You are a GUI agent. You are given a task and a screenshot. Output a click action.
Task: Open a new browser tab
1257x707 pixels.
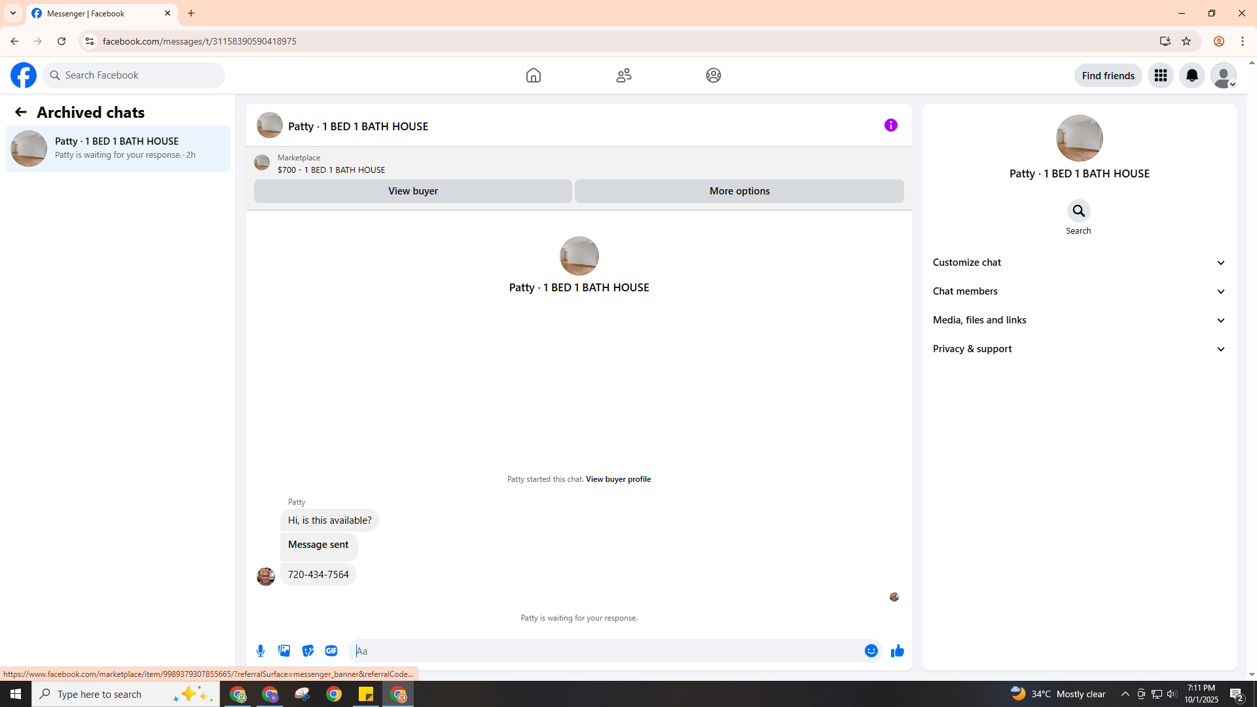coord(191,13)
